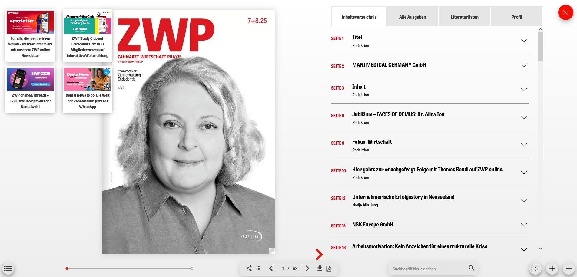Zoom in with the plus button
This screenshot has width=577, height=277.
point(552,269)
